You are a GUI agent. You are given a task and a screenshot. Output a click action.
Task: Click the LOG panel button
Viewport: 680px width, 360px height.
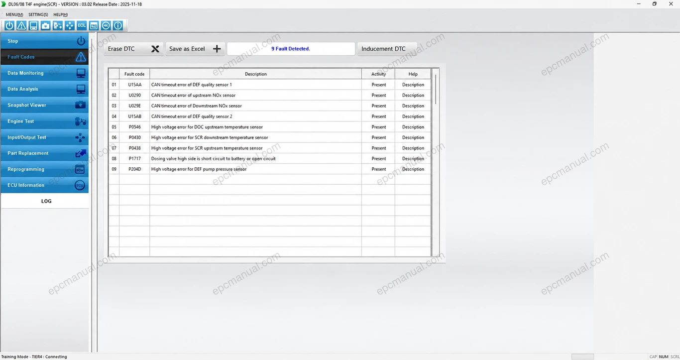pyautogui.click(x=45, y=201)
